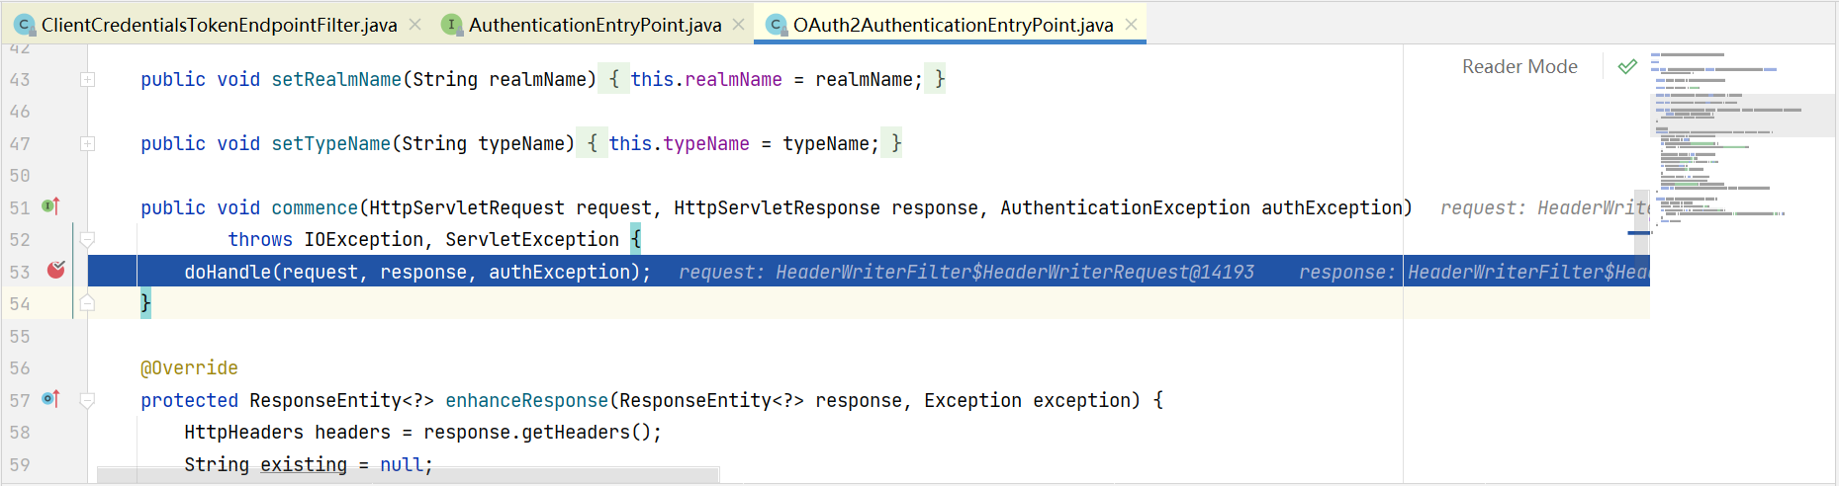Collapse the enhanceResponse method fold on line 57

[x=87, y=400]
